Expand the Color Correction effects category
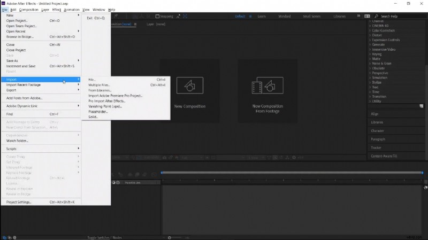The width and height of the screenshot is (428, 240). [x=382, y=30]
